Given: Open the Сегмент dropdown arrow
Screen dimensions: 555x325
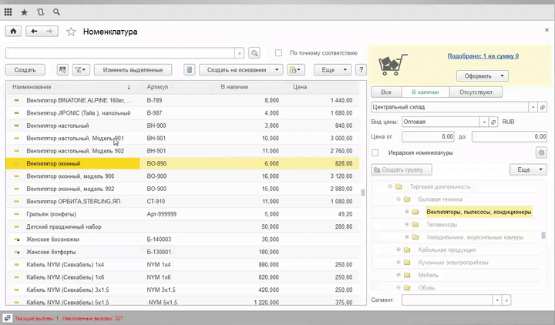Looking at the screenshot, I should (x=497, y=300).
